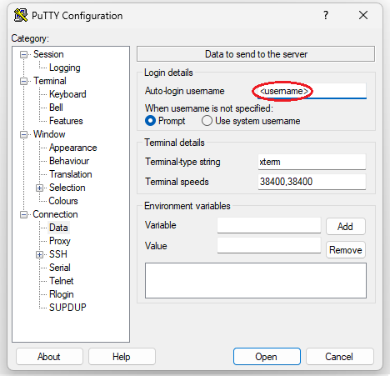Screen dimensions: 390x376
Task: Click Remove environment variable button
Action: pos(346,250)
